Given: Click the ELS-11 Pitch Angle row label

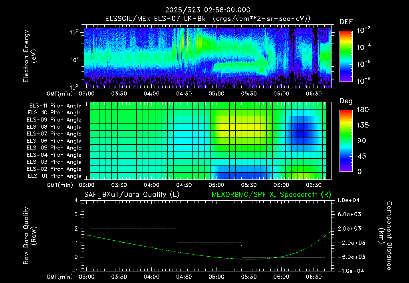Looking at the screenshot, I should [x=55, y=106].
